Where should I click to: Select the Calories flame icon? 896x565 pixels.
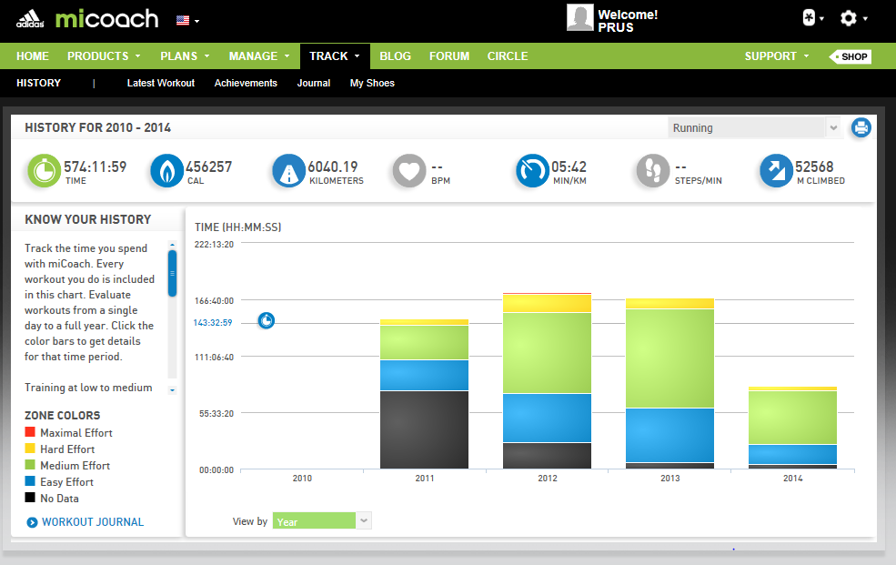pyautogui.click(x=166, y=171)
